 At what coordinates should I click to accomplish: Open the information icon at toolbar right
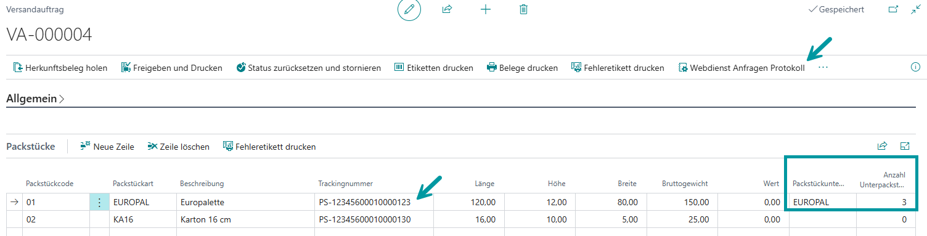(915, 67)
